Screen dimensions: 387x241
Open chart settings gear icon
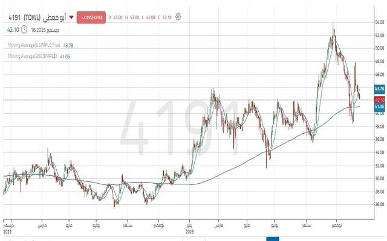tap(178, 17)
